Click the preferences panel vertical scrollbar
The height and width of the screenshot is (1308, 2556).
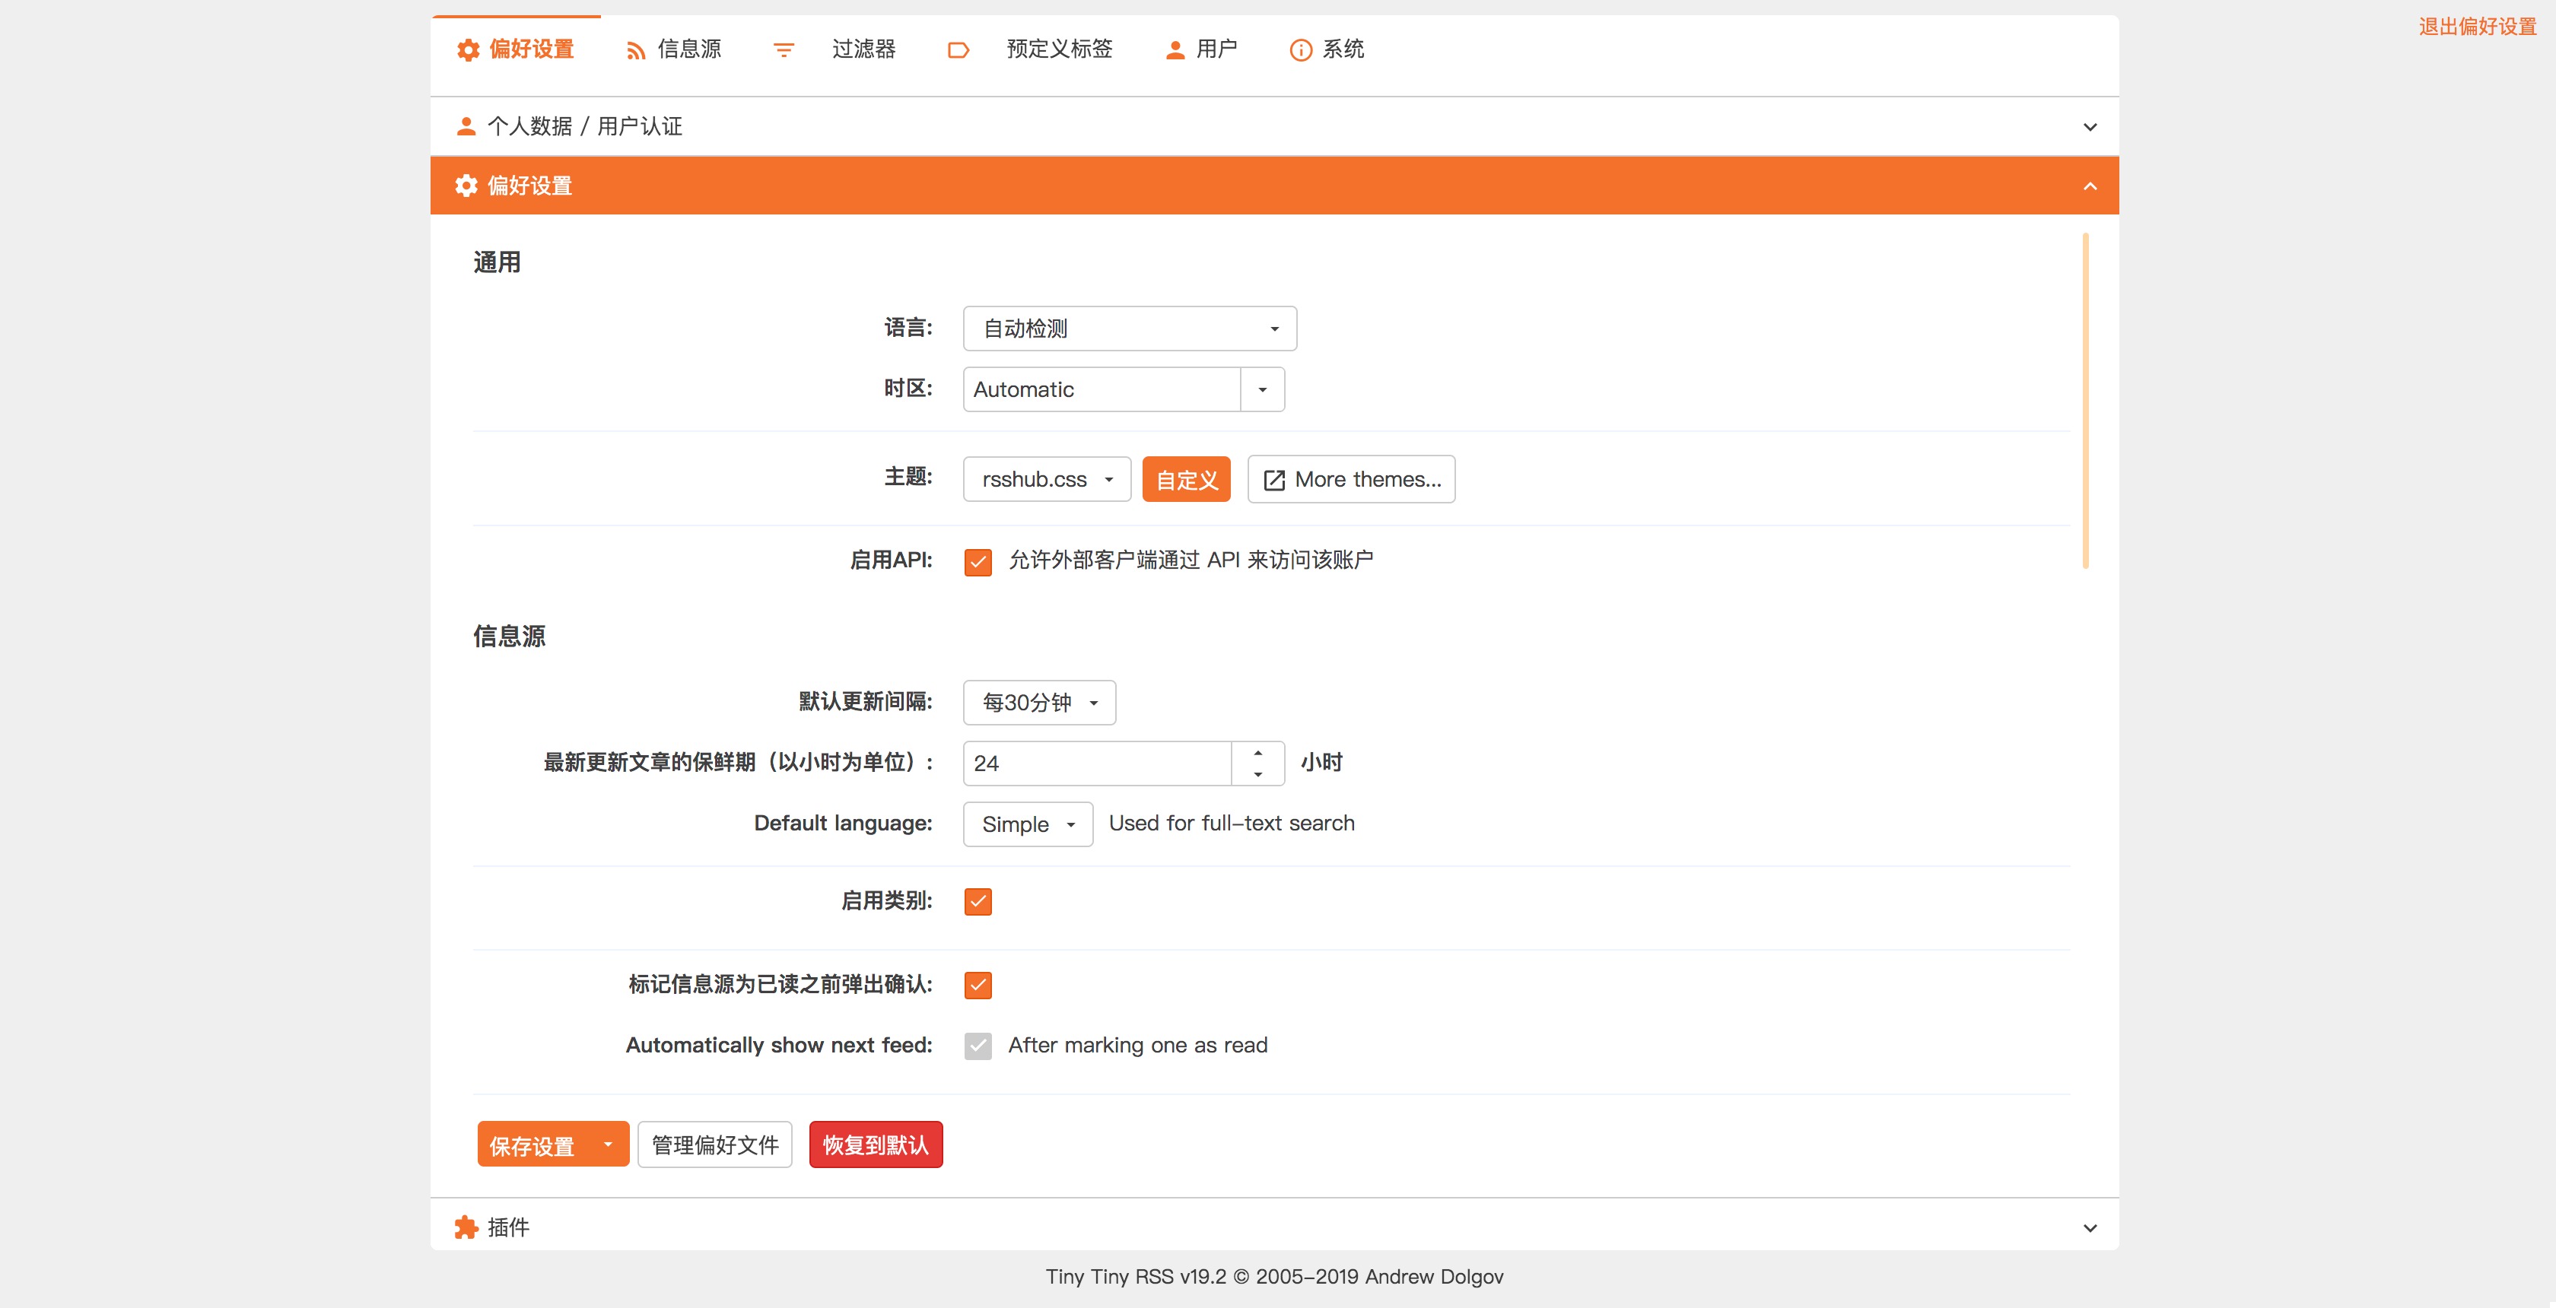pos(2086,401)
